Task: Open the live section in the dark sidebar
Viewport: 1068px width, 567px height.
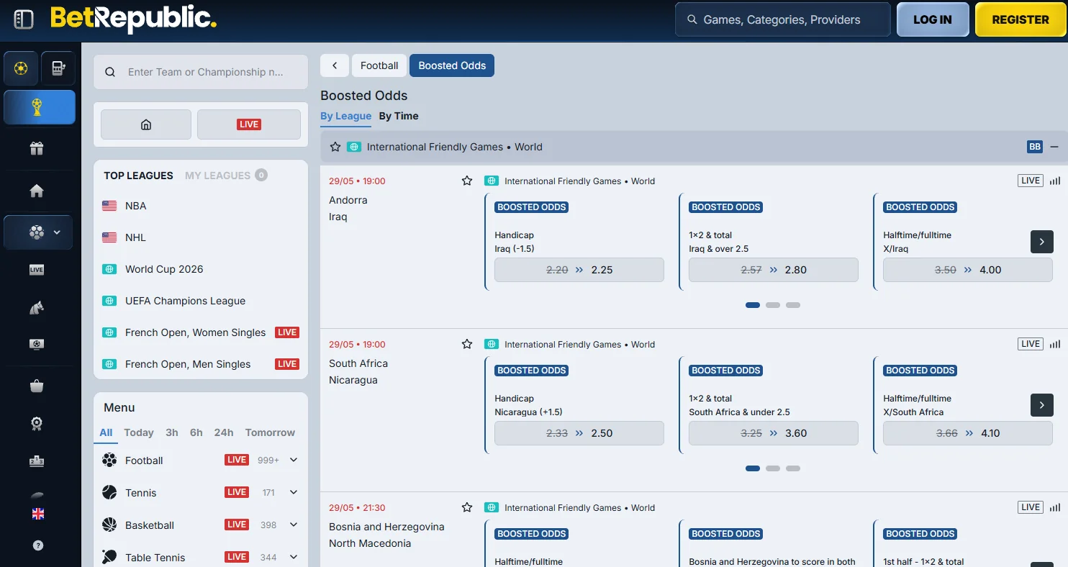Action: (37, 270)
